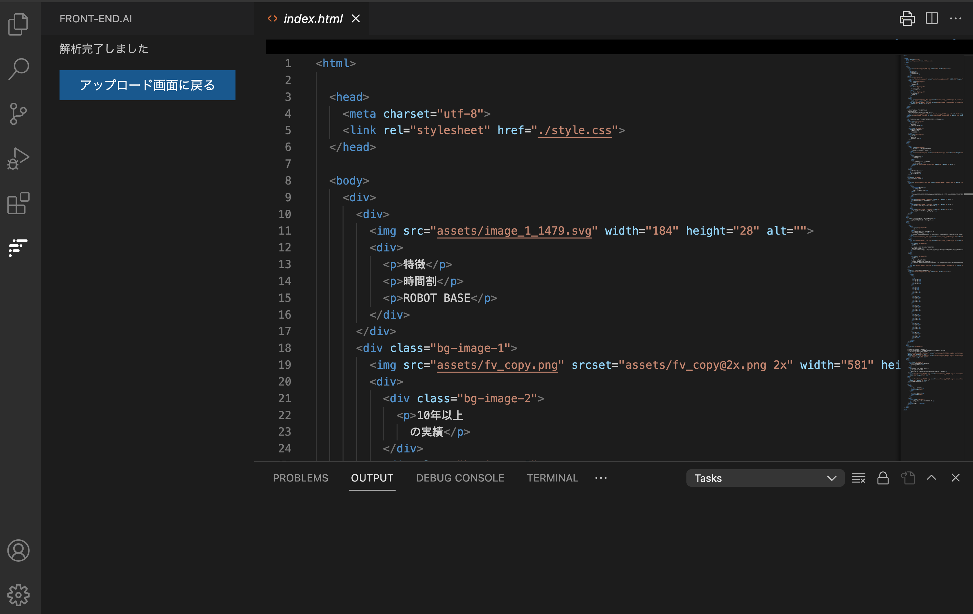Clear the Output panel with the clear icon
The width and height of the screenshot is (973, 614).
click(x=858, y=478)
